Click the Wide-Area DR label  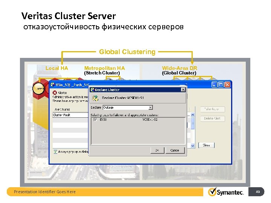pos(180,68)
